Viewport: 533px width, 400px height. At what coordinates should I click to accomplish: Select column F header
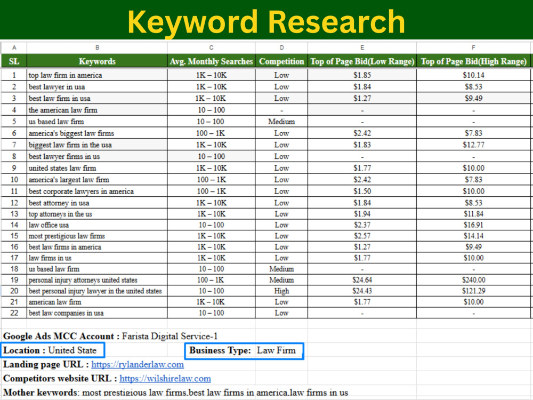click(x=473, y=47)
